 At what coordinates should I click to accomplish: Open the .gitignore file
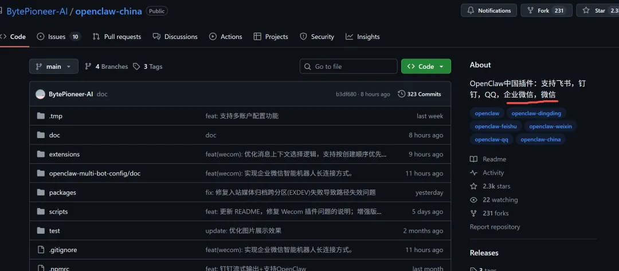[x=63, y=250]
